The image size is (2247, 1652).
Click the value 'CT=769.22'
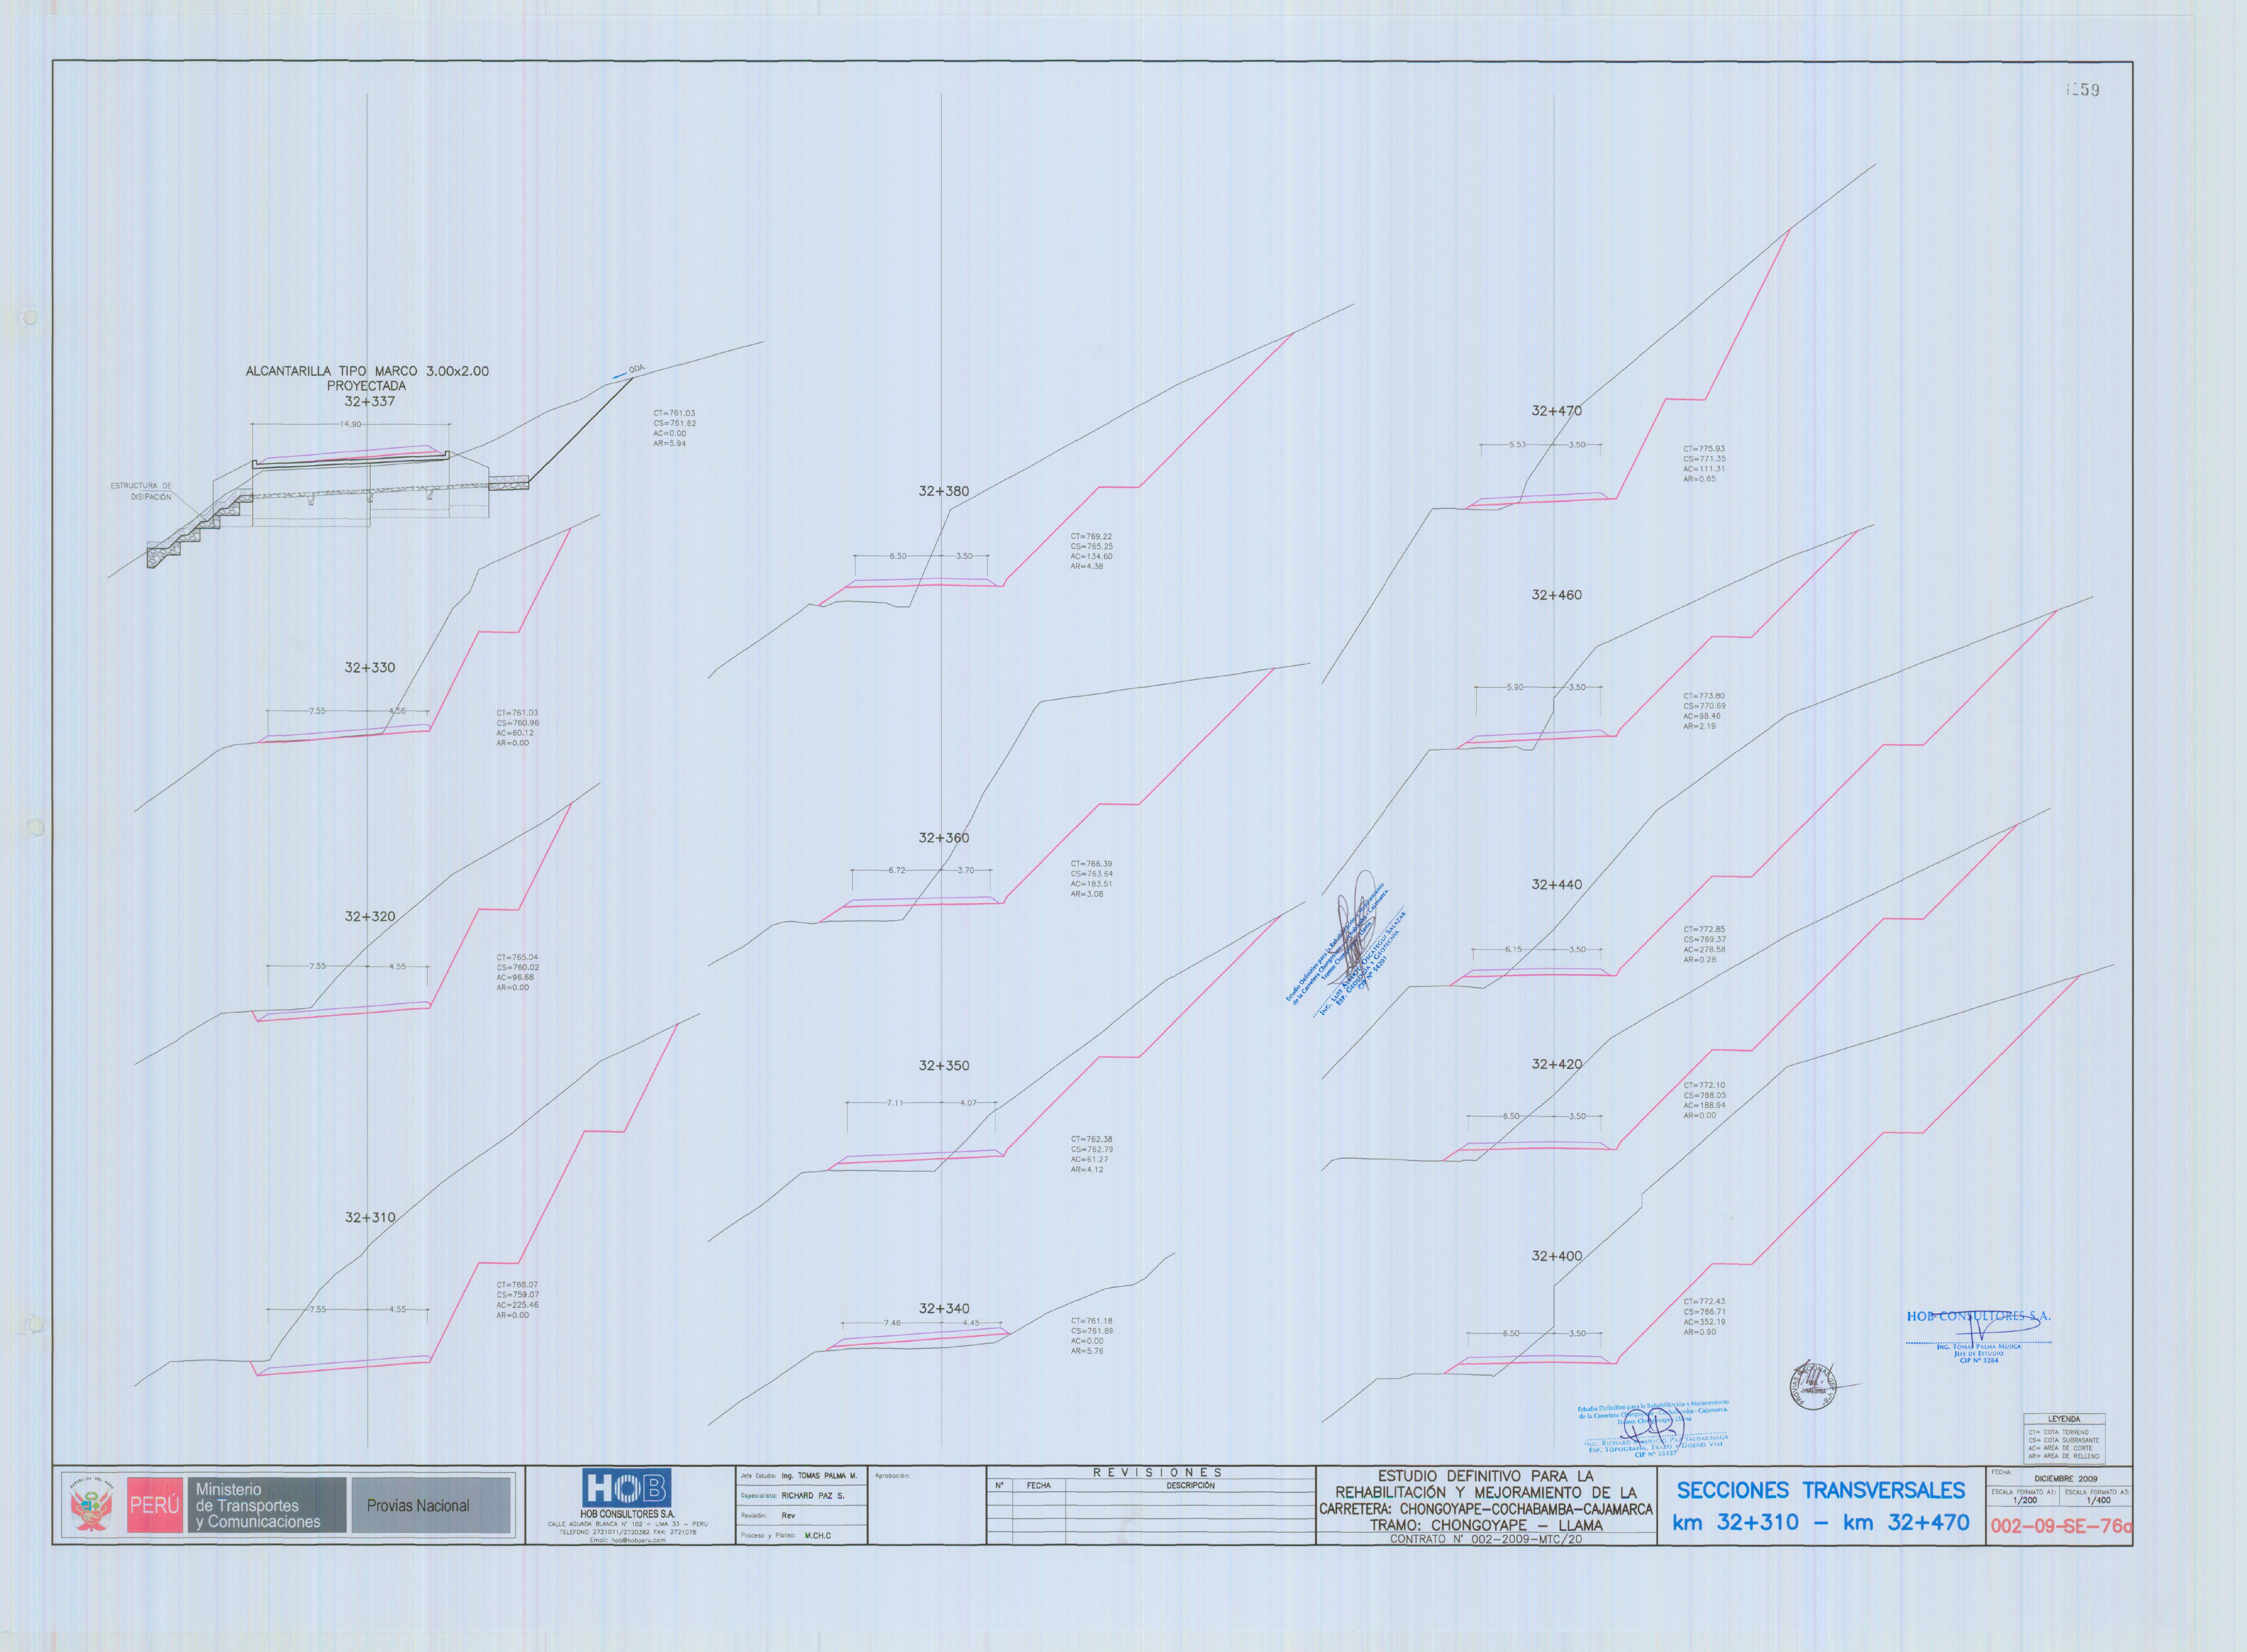point(1092,537)
